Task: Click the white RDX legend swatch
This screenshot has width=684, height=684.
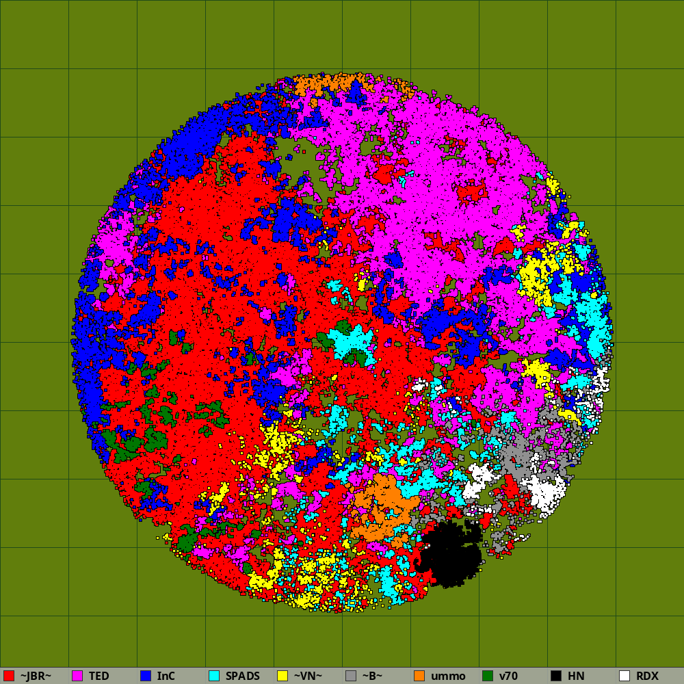Action: coord(624,676)
